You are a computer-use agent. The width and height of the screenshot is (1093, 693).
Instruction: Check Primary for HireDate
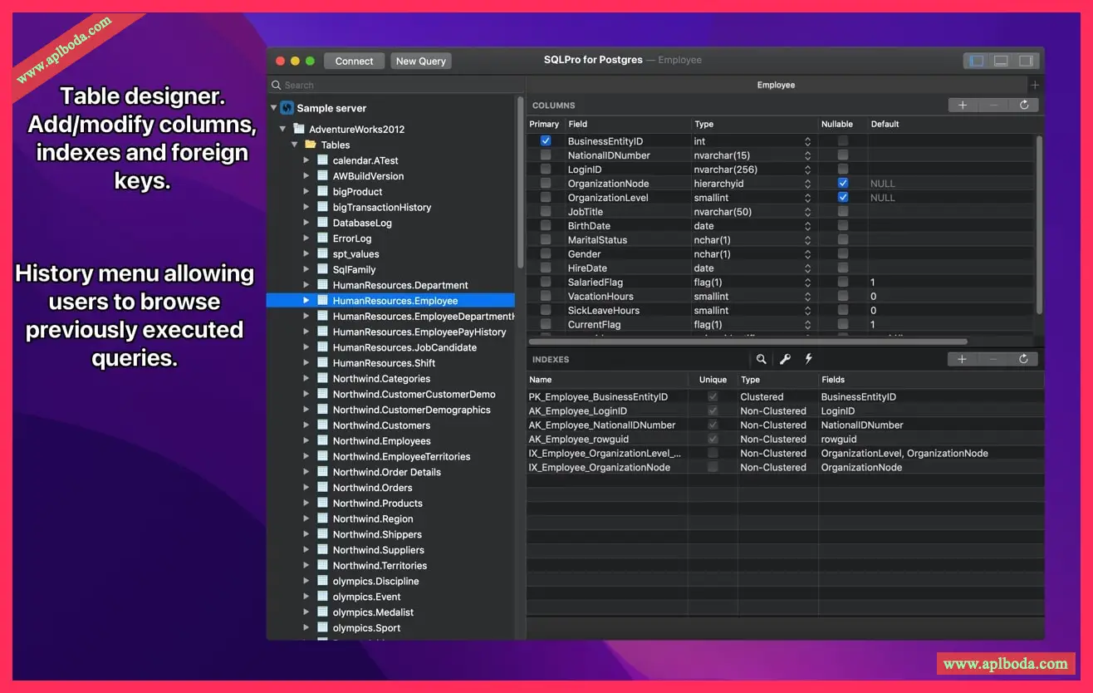(546, 268)
